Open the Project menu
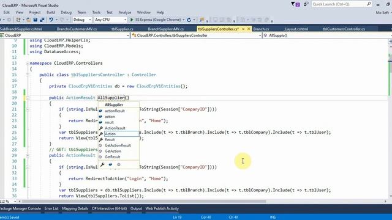The width and height of the screenshot is (392, 220). coord(35,12)
